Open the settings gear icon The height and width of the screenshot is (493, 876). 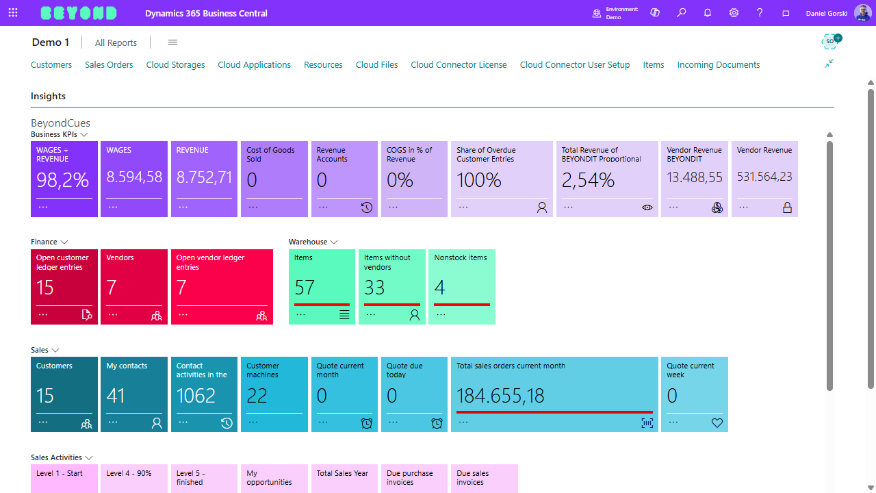pos(734,13)
